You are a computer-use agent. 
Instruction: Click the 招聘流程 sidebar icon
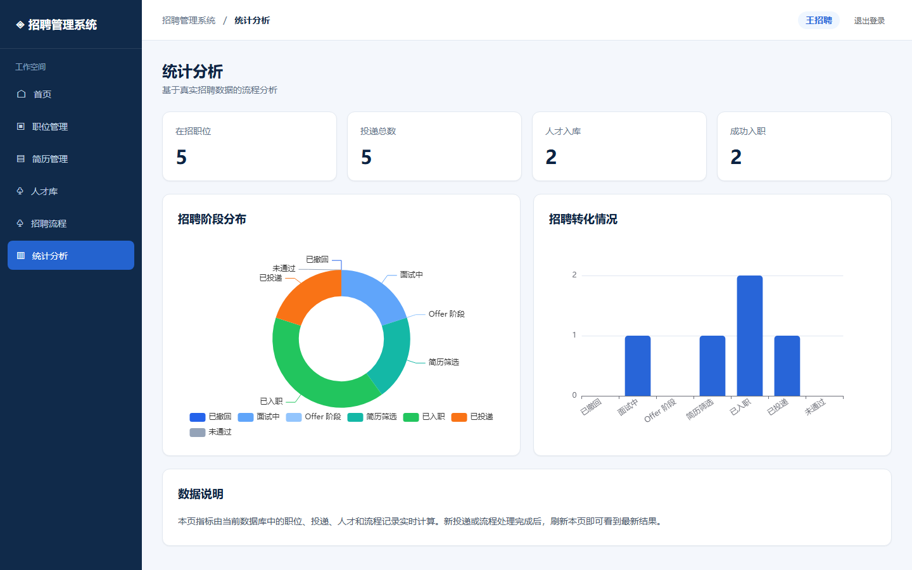click(x=20, y=223)
